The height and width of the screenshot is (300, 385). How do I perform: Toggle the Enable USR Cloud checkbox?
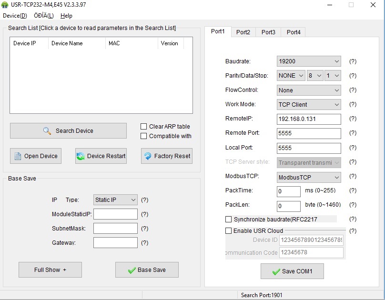click(x=229, y=231)
